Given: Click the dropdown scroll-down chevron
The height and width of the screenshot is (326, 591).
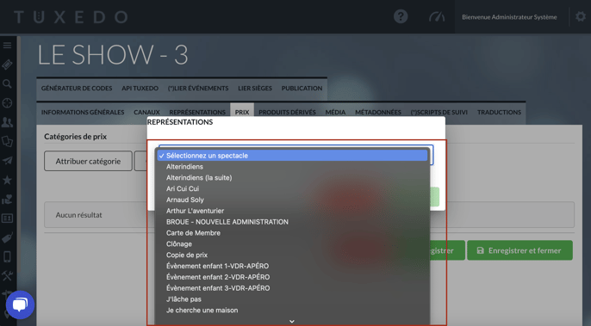Looking at the screenshot, I should click(x=292, y=321).
